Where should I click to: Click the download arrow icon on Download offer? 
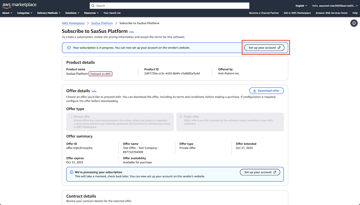[x=254, y=91]
